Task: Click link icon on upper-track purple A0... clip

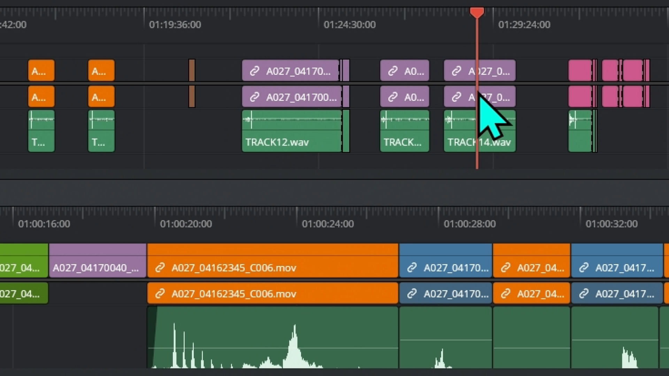Action: click(x=393, y=71)
